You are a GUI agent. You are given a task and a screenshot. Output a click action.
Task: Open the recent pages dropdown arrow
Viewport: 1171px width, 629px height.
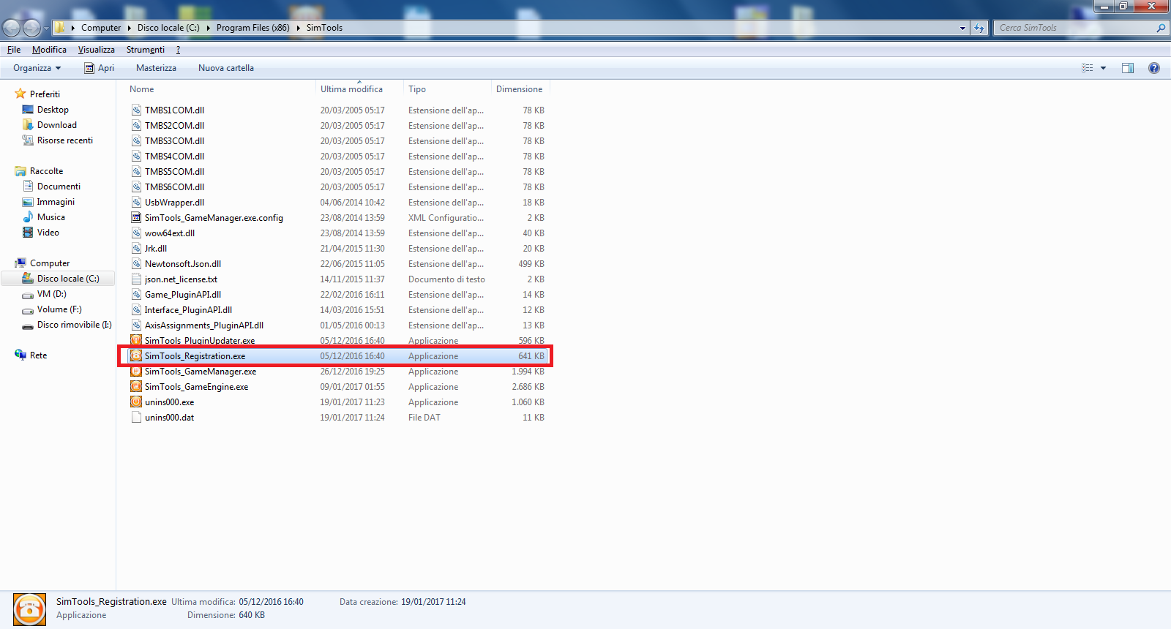pos(46,29)
